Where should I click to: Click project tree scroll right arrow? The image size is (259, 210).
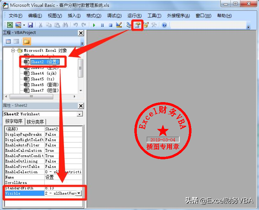(75, 96)
